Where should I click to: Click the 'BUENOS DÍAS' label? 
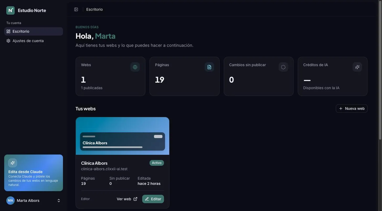[87, 27]
